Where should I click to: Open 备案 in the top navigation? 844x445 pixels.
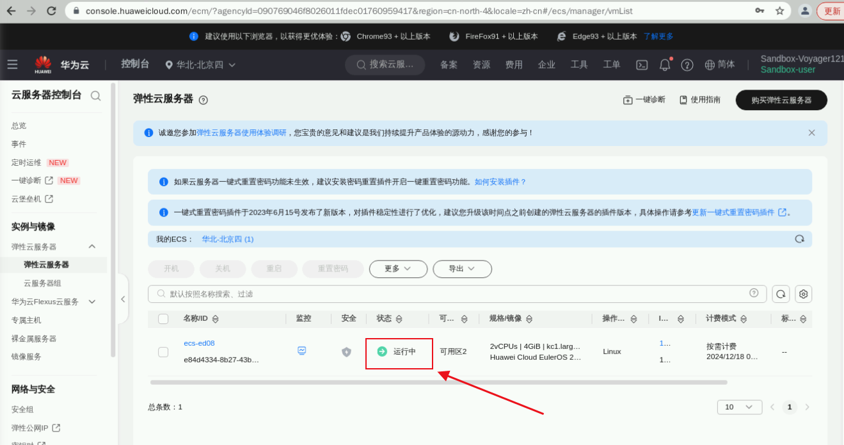pyautogui.click(x=449, y=65)
